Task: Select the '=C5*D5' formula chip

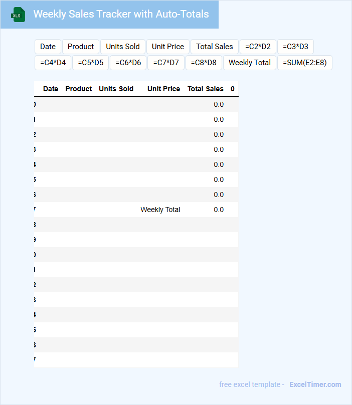Action: coord(90,63)
